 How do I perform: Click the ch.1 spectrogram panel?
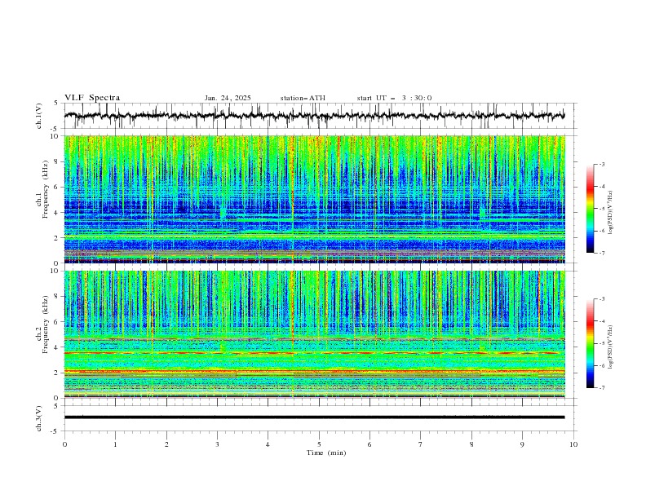(314, 199)
